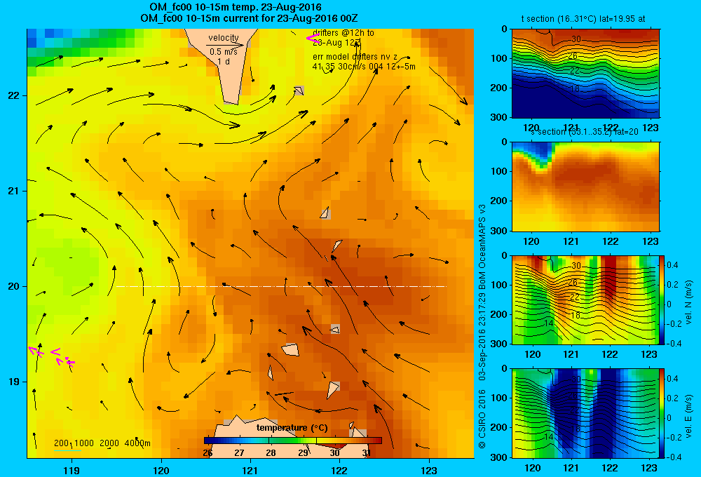Open the eastward velocity section plot

click(585, 413)
